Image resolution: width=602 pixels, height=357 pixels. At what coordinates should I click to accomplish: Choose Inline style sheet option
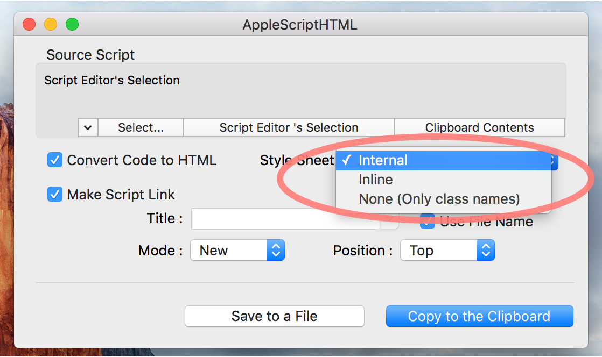click(x=444, y=180)
